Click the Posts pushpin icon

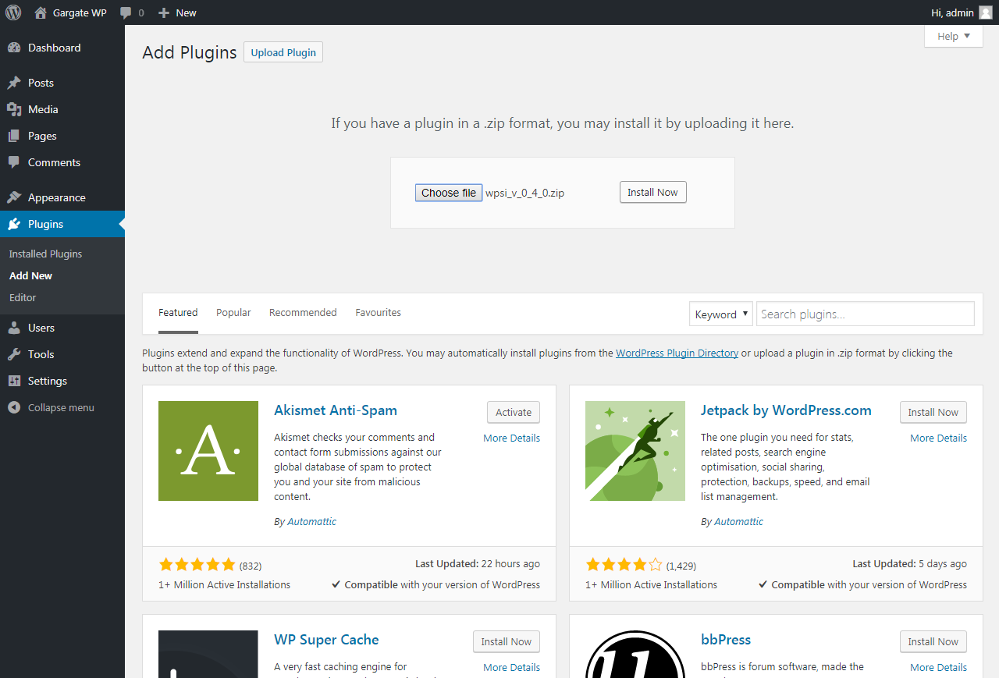click(x=14, y=83)
